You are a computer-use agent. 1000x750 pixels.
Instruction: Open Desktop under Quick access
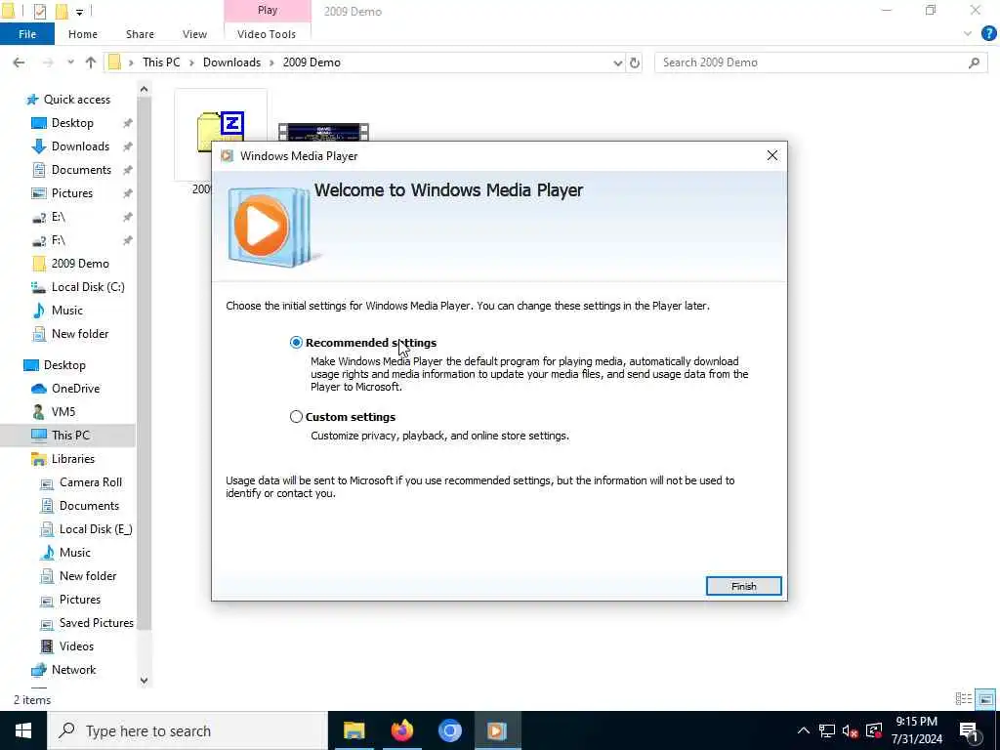point(72,123)
